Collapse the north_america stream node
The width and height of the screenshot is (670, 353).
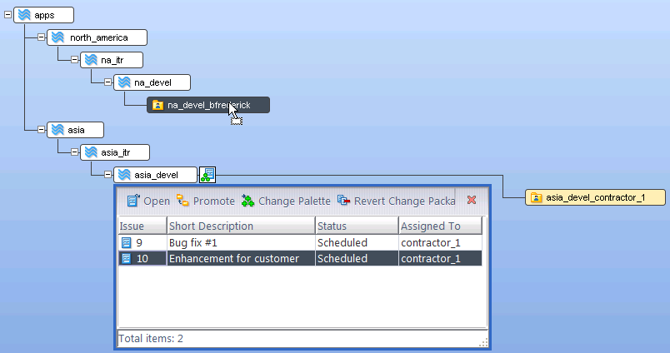41,37
